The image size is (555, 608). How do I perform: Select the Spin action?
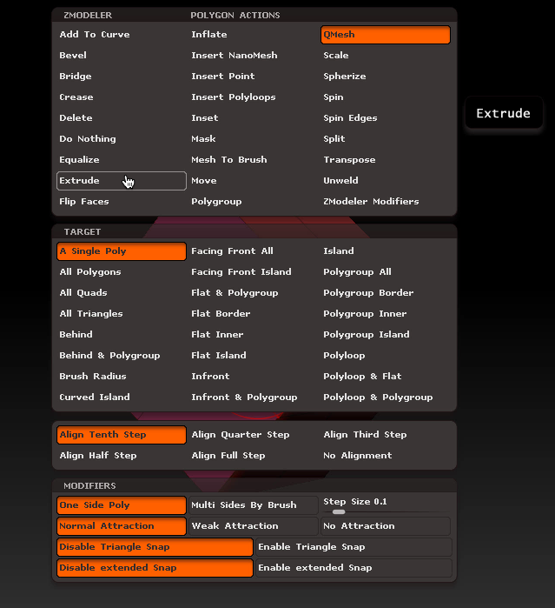point(386,97)
